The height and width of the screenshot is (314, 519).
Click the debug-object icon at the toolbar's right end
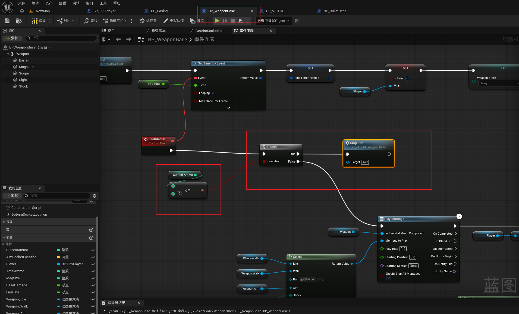pyautogui.click(x=297, y=21)
